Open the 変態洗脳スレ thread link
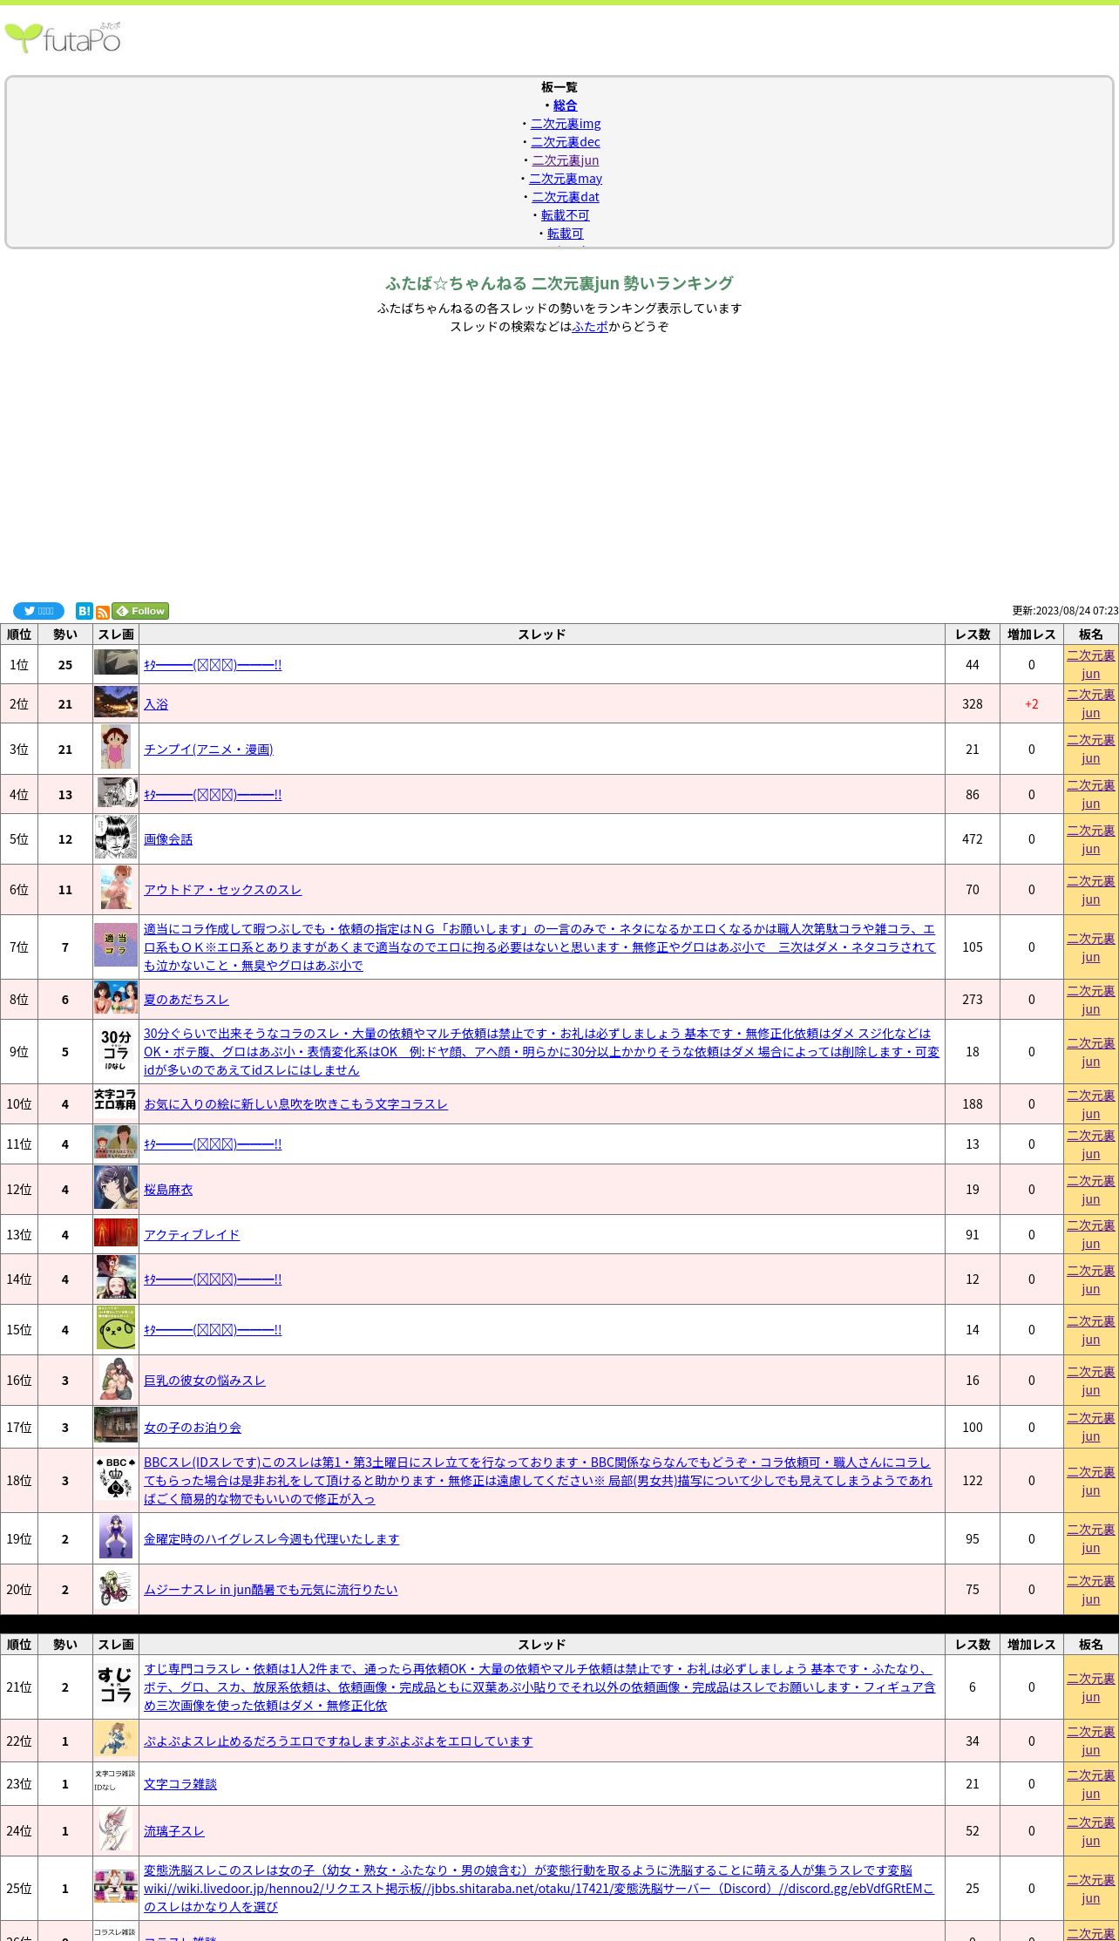Screen dimensions: 1119x1941 (539, 1889)
